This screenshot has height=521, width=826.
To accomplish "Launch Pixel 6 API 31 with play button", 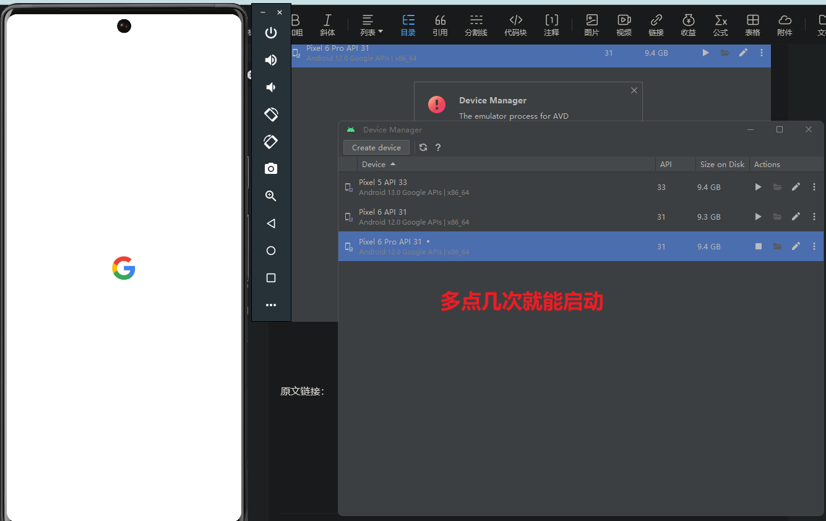I will tap(758, 217).
